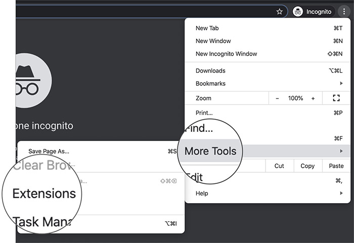This screenshot has height=243, width=354.
Task: Select Print from the menu
Action: click(x=204, y=113)
